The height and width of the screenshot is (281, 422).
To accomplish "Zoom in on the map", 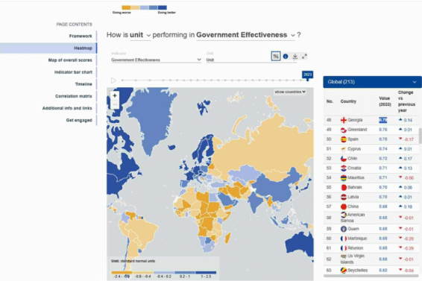I will click(x=115, y=95).
